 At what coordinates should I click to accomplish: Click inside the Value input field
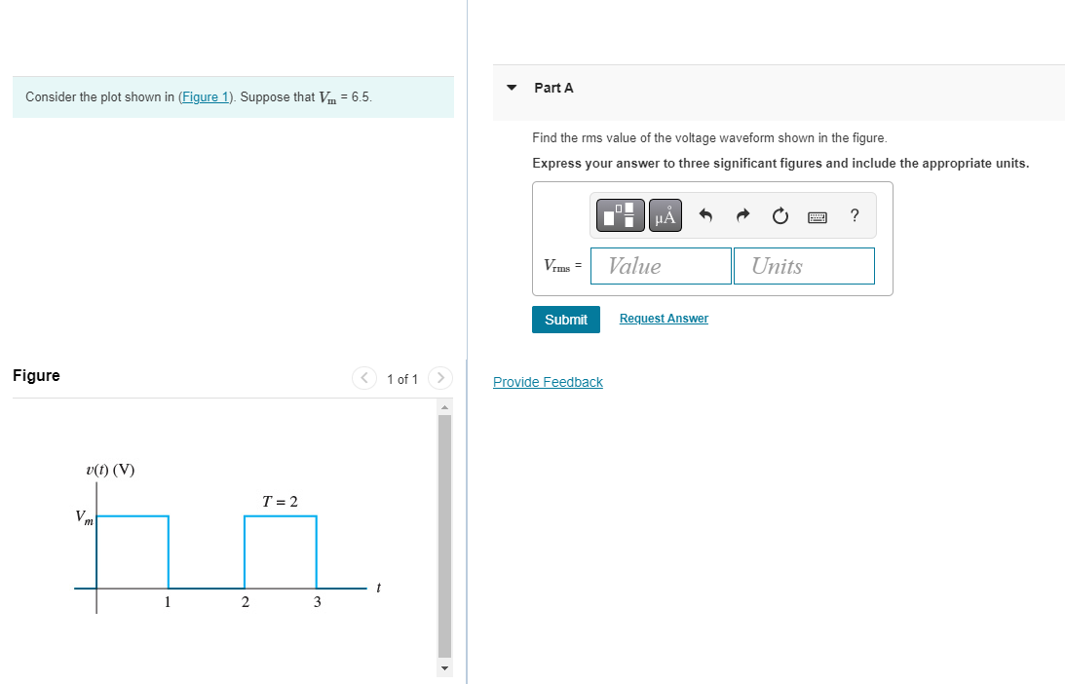click(661, 265)
